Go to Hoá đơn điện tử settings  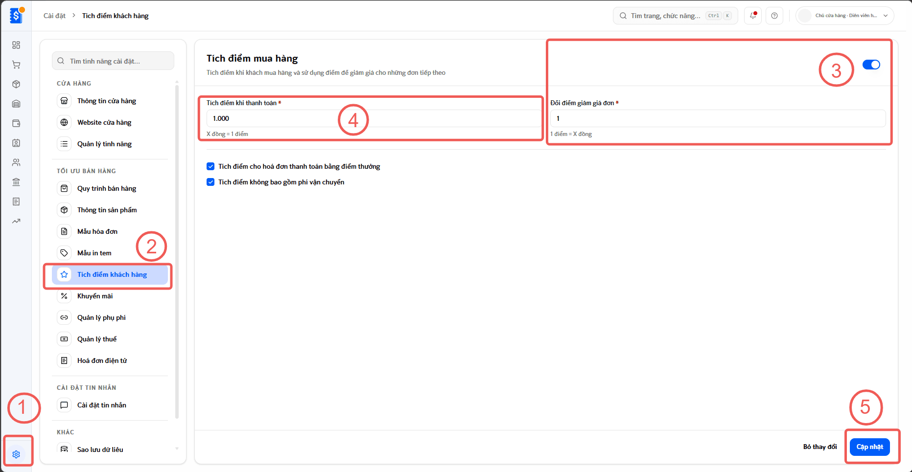point(110,360)
